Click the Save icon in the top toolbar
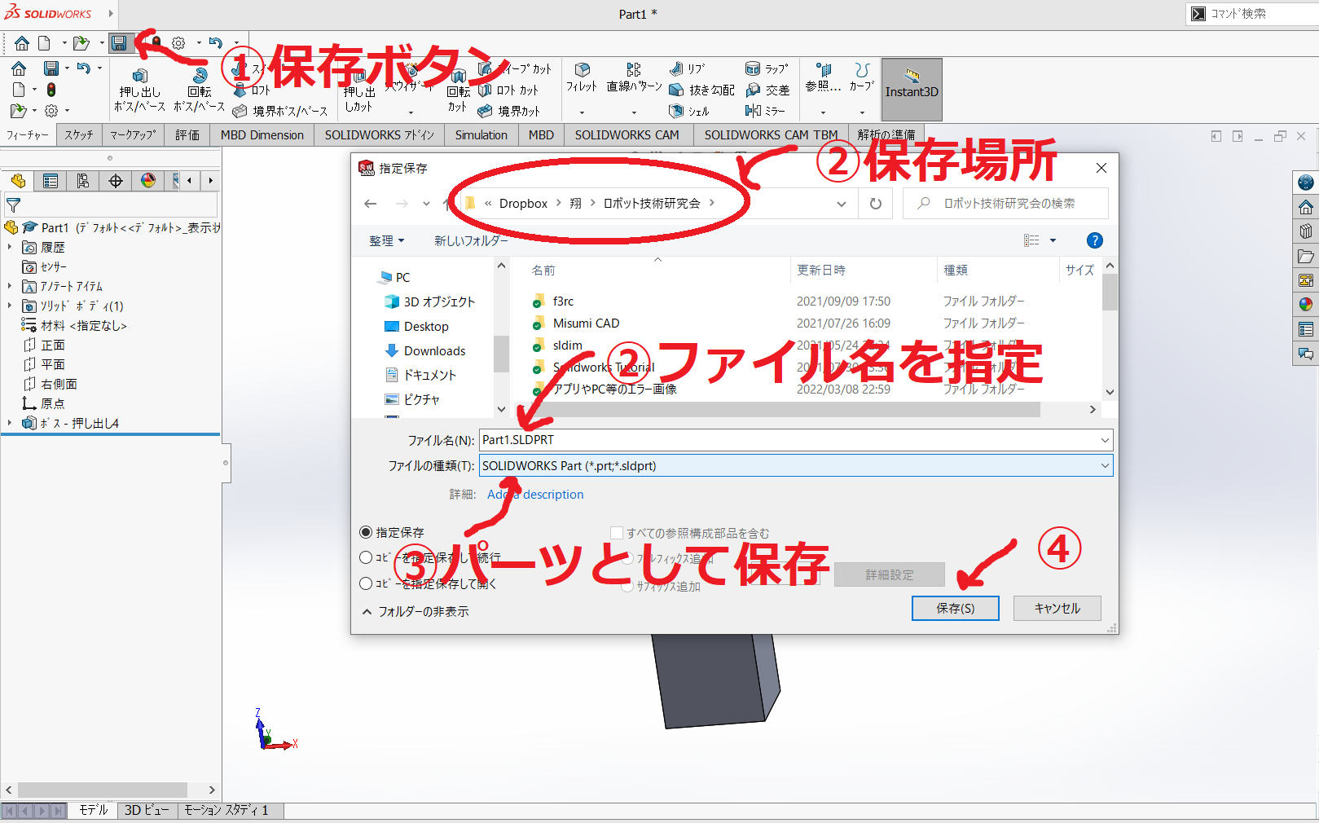This screenshot has width=1319, height=823. [120, 43]
